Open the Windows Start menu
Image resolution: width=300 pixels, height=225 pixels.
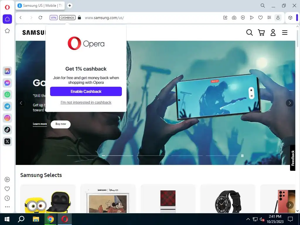click(7, 219)
